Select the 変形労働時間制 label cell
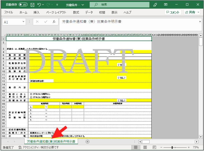This screenshot has height=151, width=204. click(17, 130)
